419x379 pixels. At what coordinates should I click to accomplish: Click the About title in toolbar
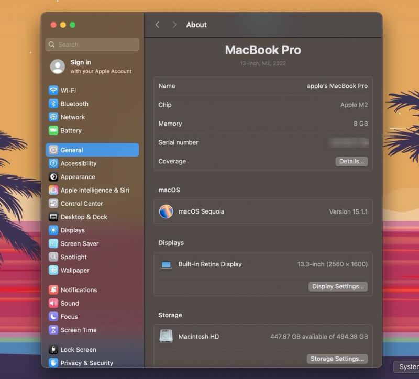click(196, 25)
